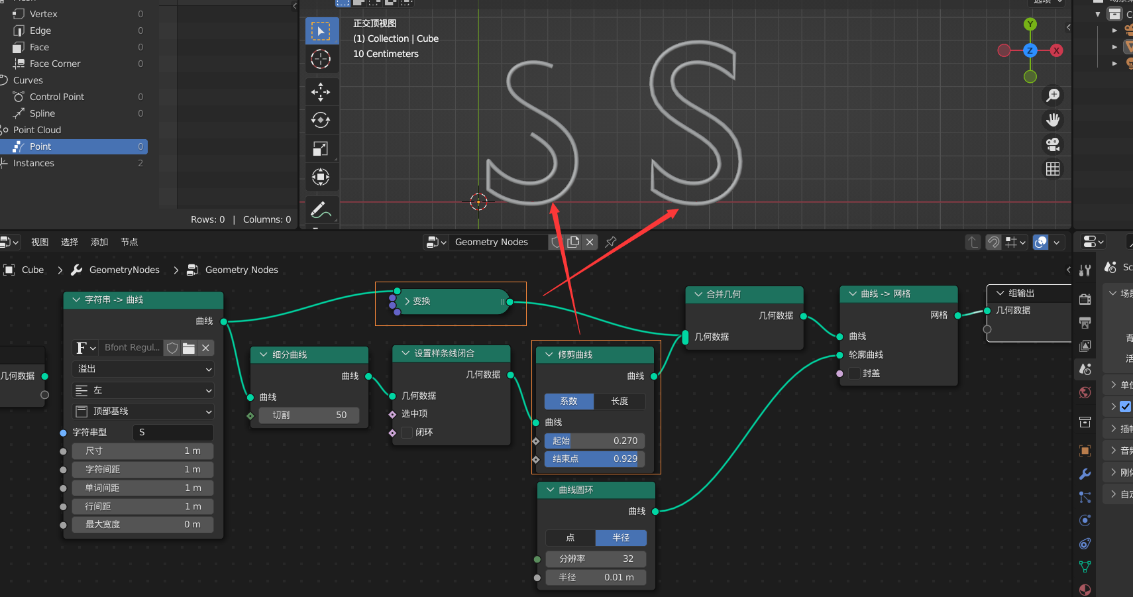1133x597 pixels.
Task: Open font datablock browse dropdown
Action: coord(85,348)
